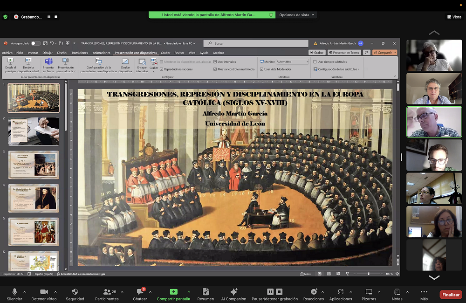
Task: Click Ocultar diapositiva icon
Action: click(125, 65)
